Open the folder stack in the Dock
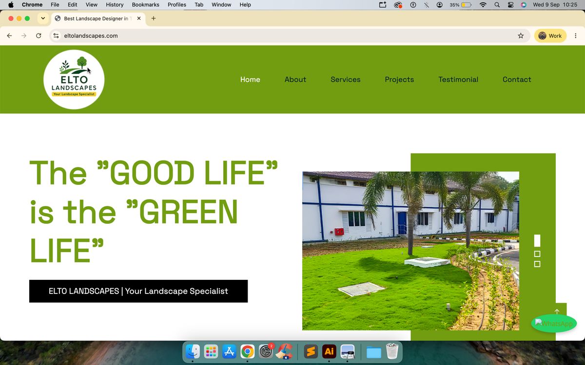Image resolution: width=585 pixels, height=365 pixels. tap(374, 351)
